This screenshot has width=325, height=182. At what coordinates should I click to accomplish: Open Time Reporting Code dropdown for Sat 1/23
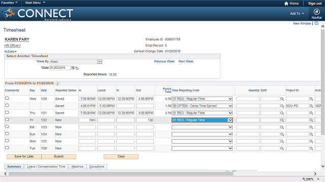(x=202, y=127)
